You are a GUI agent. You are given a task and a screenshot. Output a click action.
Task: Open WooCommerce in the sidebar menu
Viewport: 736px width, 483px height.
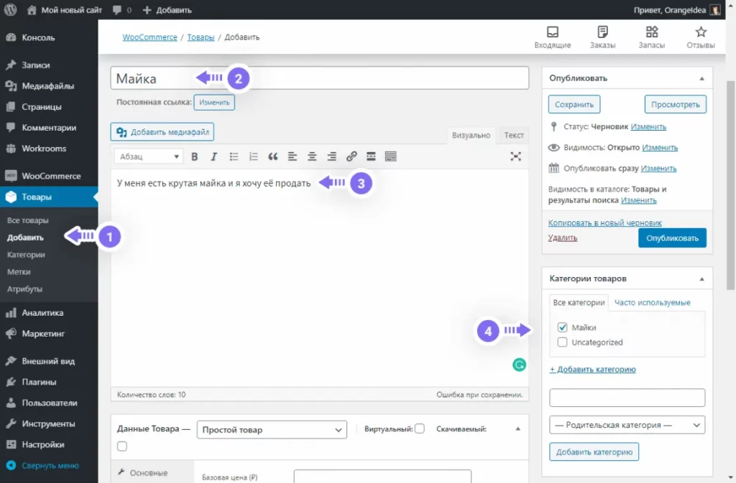click(x=50, y=176)
